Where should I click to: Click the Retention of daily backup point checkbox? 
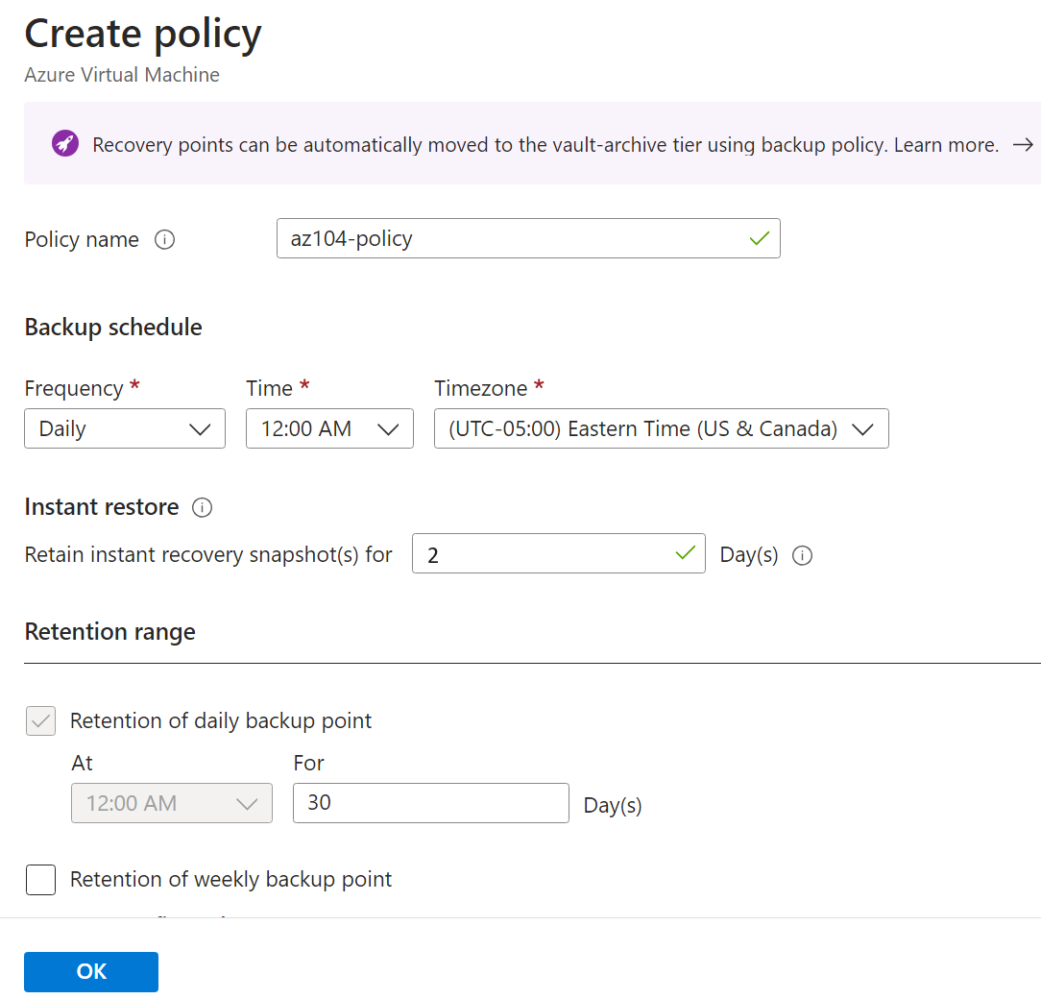40,720
